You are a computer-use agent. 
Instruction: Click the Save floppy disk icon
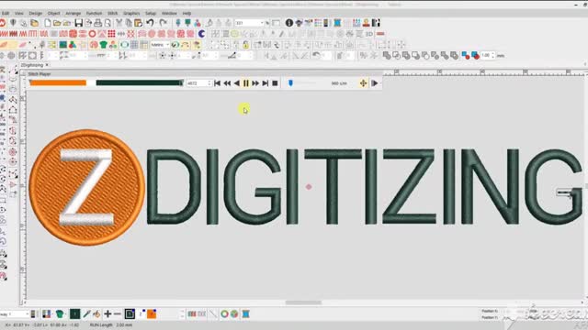tap(78, 23)
